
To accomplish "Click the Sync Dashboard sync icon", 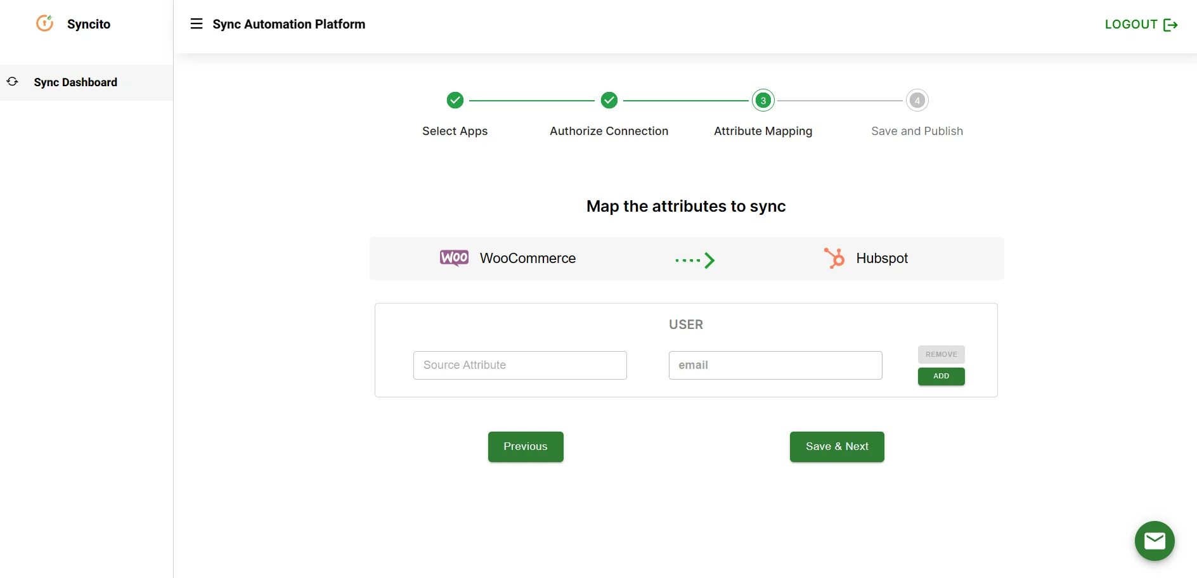I will point(13,82).
